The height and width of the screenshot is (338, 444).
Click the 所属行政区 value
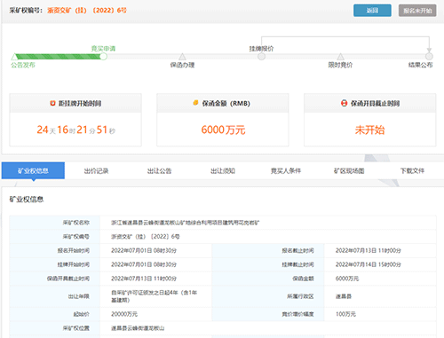click(344, 296)
